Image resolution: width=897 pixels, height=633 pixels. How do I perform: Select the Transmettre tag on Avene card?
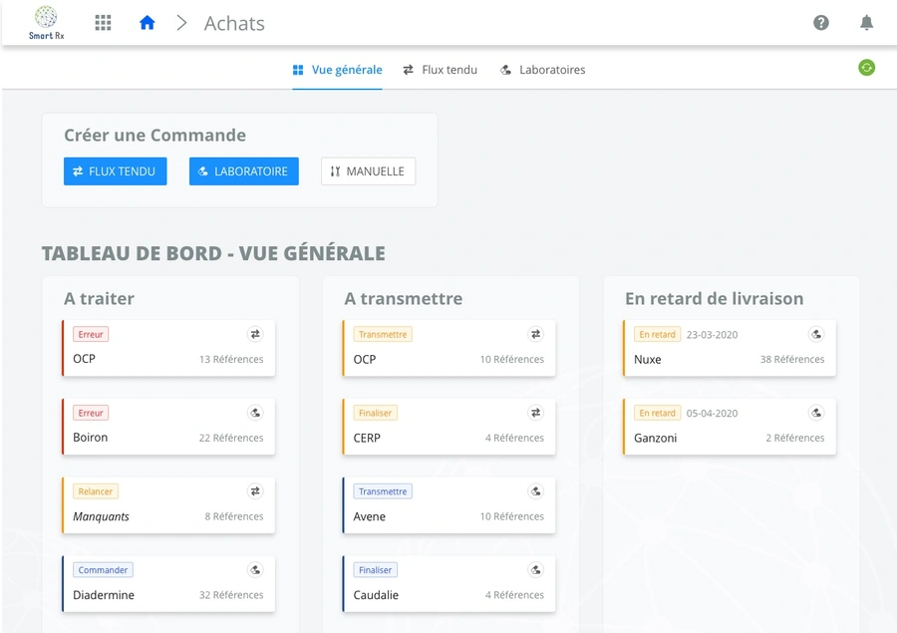383,491
